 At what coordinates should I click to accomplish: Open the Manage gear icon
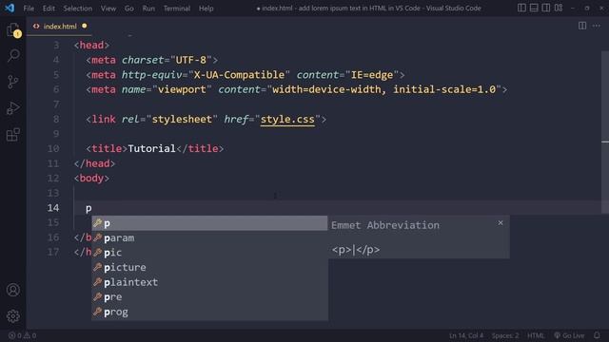click(13, 316)
